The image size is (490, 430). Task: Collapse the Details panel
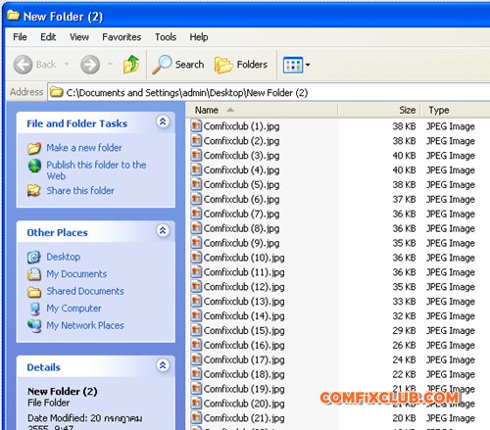[163, 365]
